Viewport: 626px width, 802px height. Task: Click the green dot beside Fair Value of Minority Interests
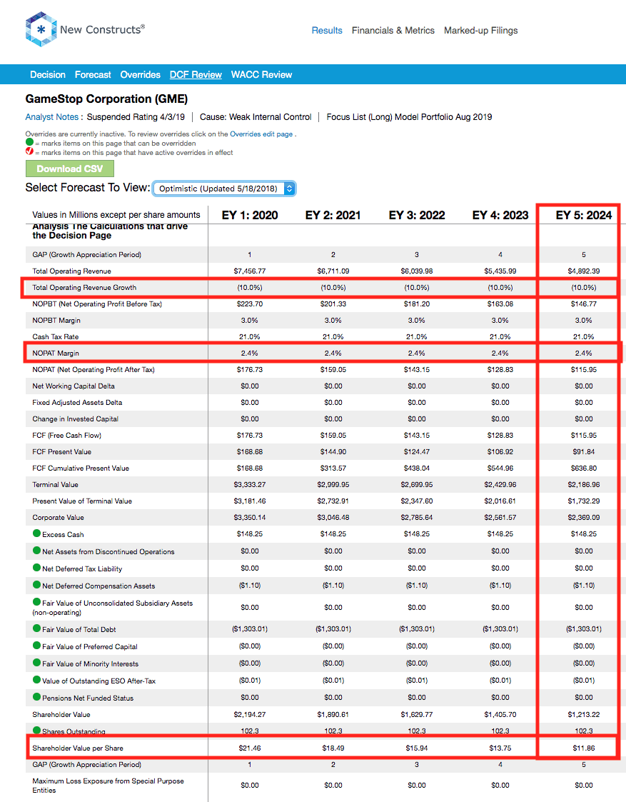(x=37, y=662)
